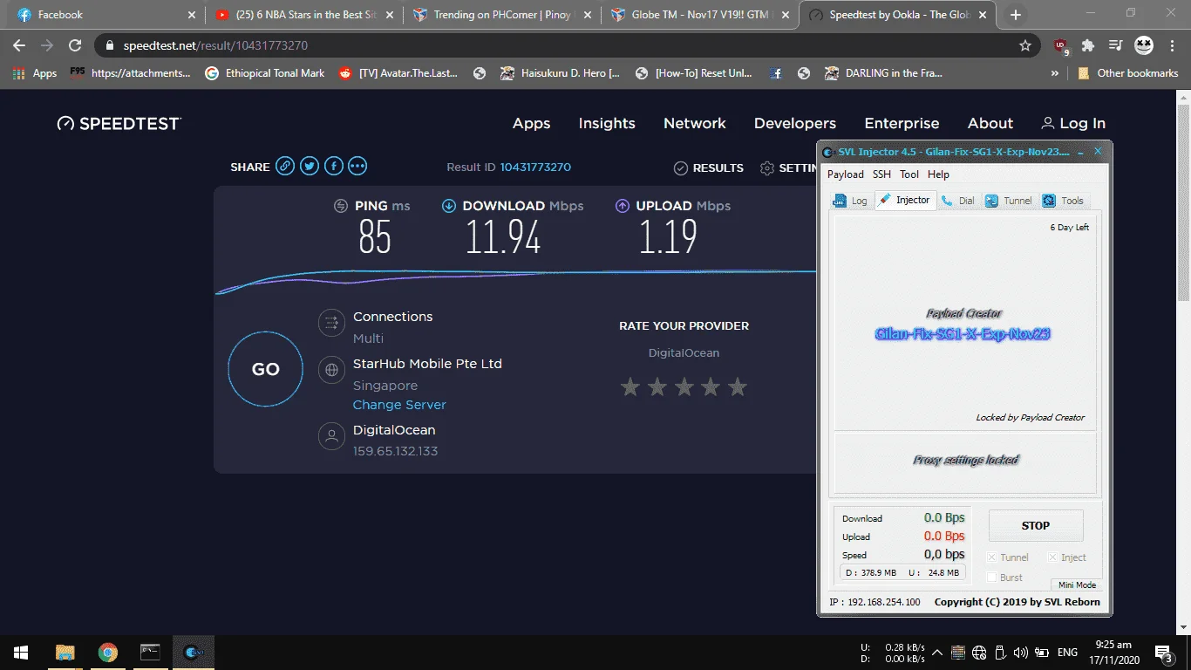Bookmark this page with the star
Image resolution: width=1191 pixels, height=670 pixels.
click(x=1025, y=45)
